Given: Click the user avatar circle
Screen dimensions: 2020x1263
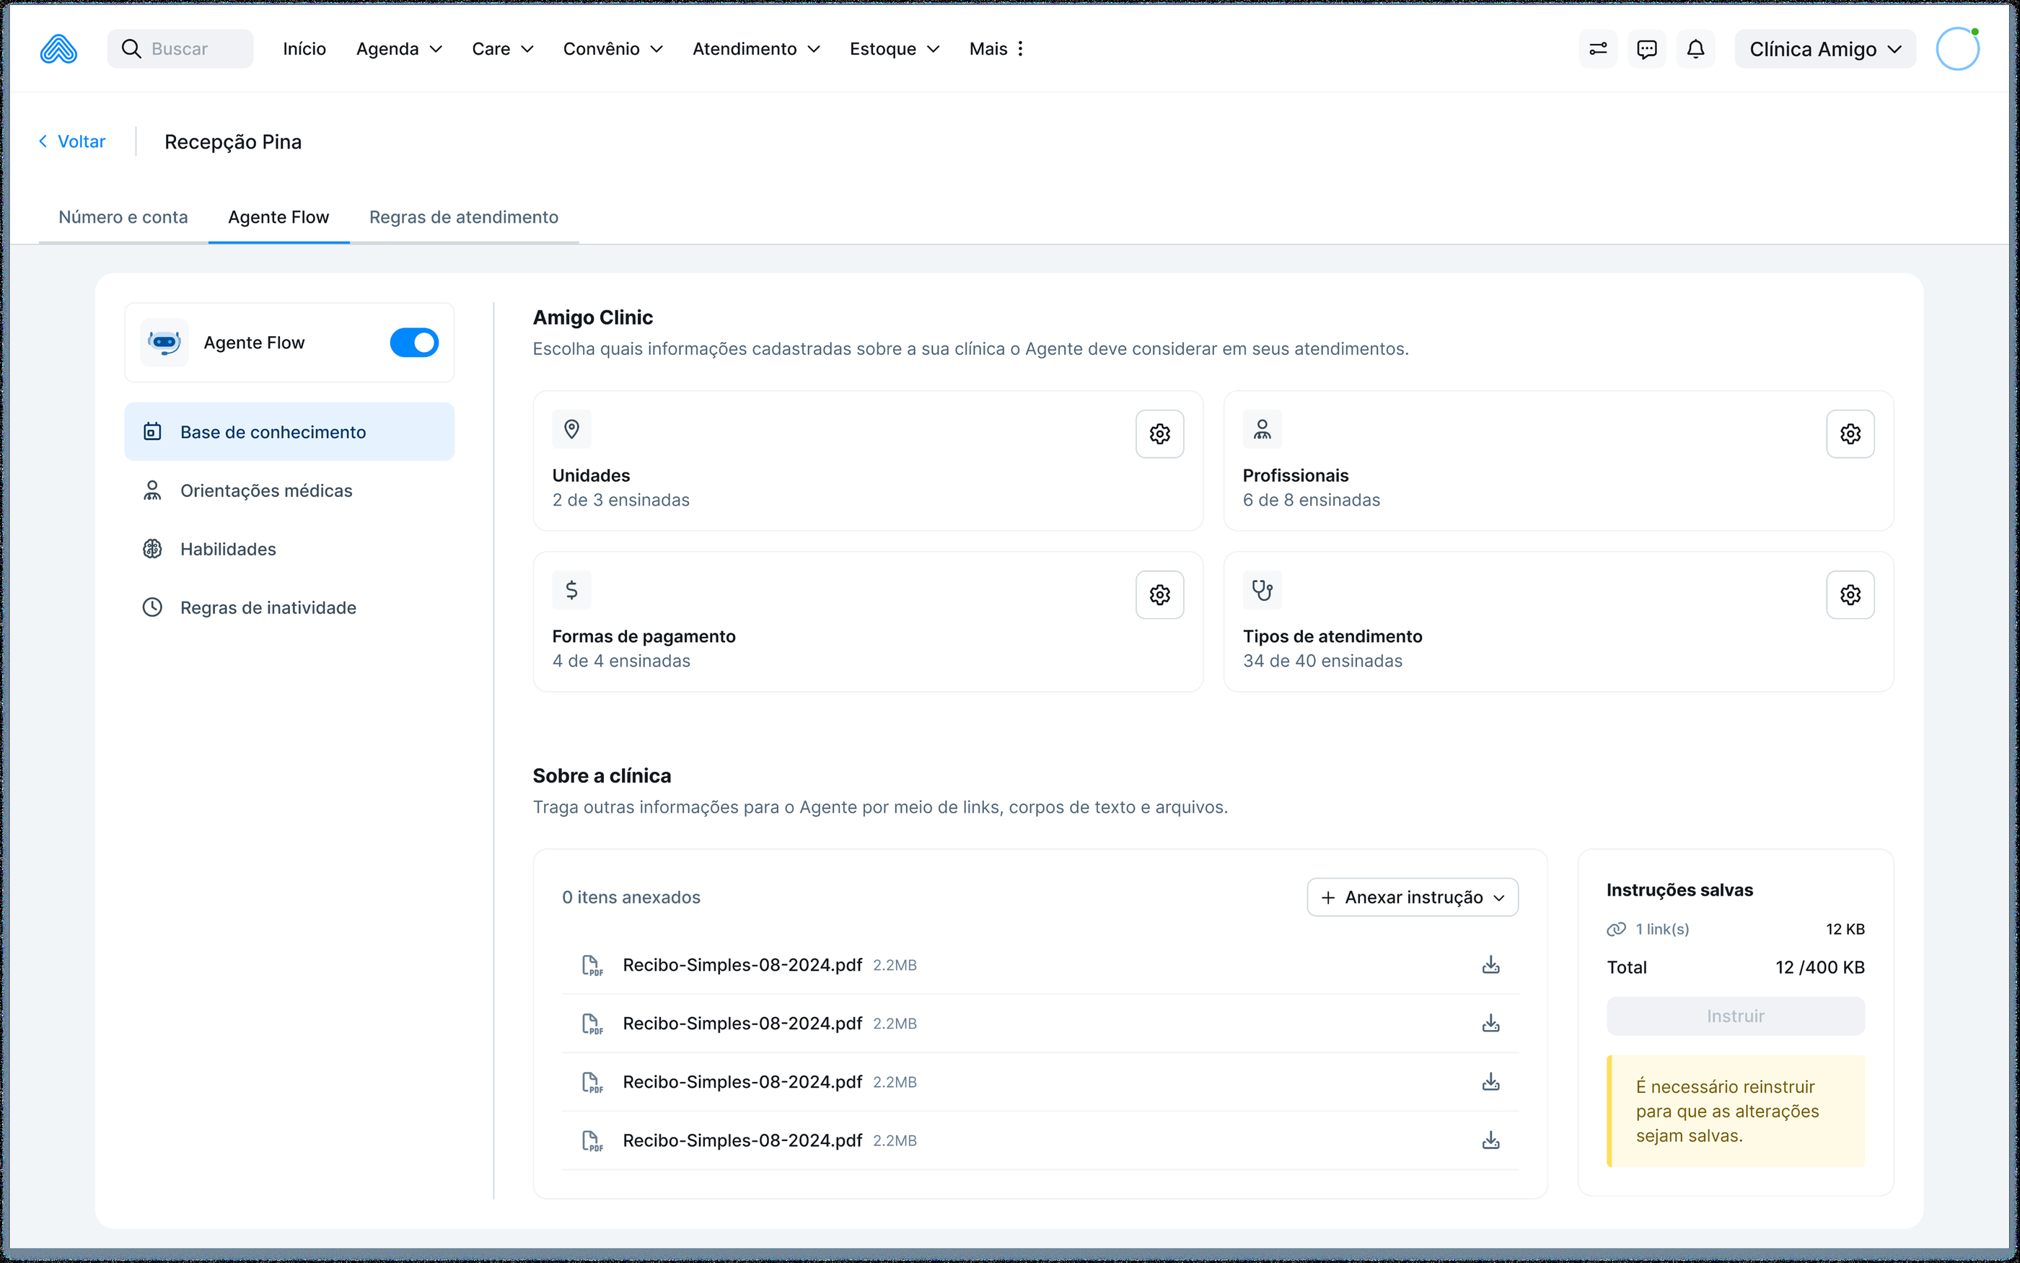Looking at the screenshot, I should click(x=1957, y=49).
